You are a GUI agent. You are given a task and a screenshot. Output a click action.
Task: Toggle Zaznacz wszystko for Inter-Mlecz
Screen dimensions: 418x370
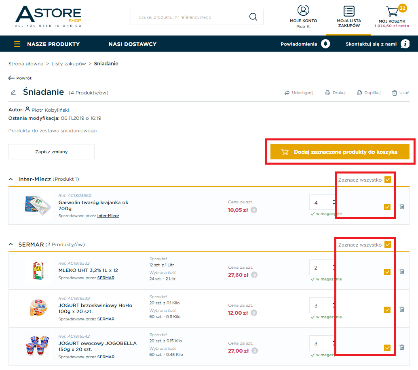click(x=388, y=180)
